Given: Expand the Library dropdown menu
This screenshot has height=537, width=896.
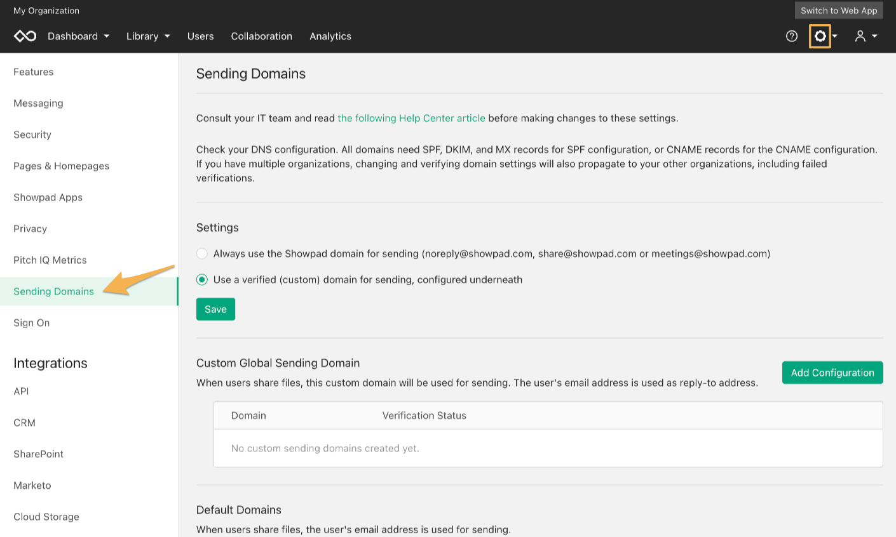Looking at the screenshot, I should coord(147,36).
